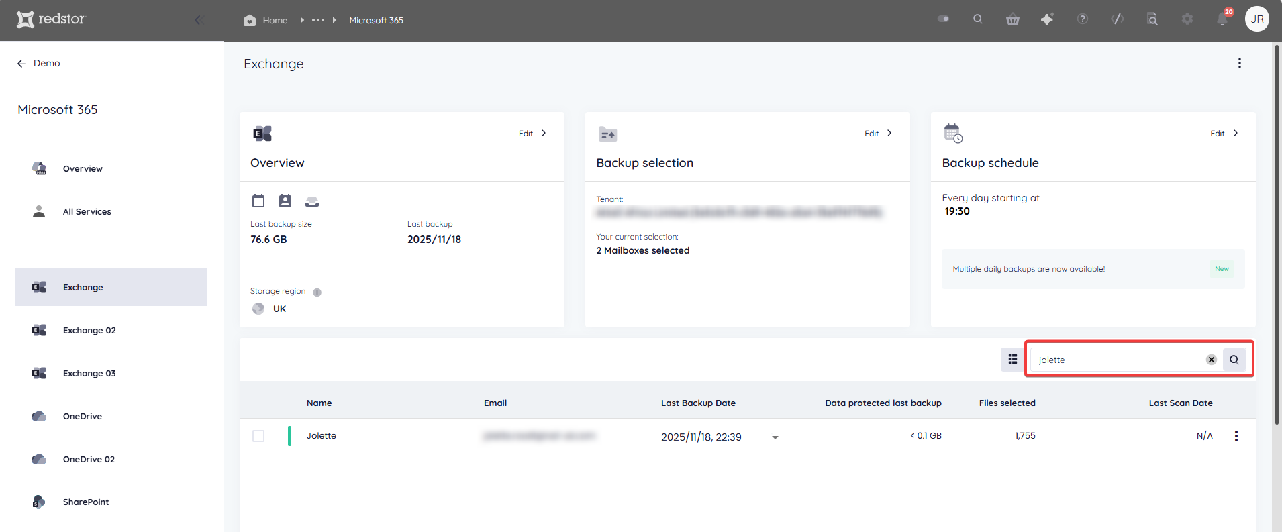Sort by Last Scan Date column
Image resolution: width=1282 pixels, height=532 pixels.
pos(1181,403)
